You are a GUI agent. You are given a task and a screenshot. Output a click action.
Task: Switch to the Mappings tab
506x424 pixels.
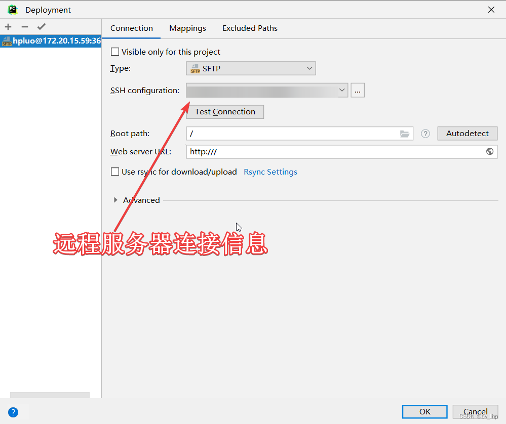pos(187,28)
